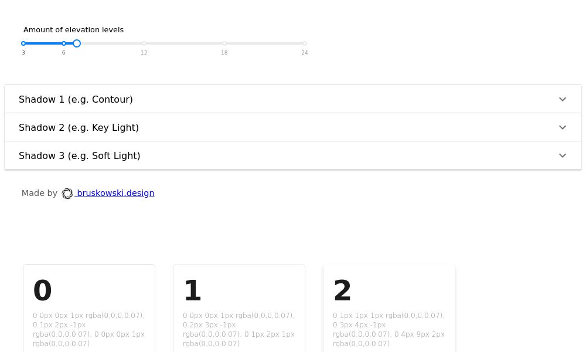Click the filled slider dot at value 3
Image resolution: width=586 pixels, height=352 pixels.
click(x=23, y=43)
